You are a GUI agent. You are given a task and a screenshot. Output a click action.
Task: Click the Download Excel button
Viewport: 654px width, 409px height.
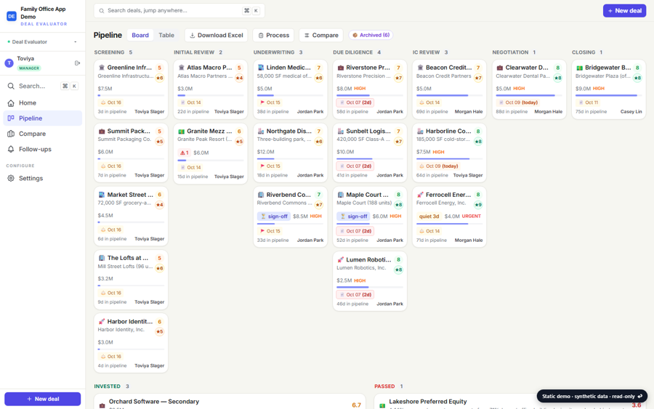[x=216, y=36]
